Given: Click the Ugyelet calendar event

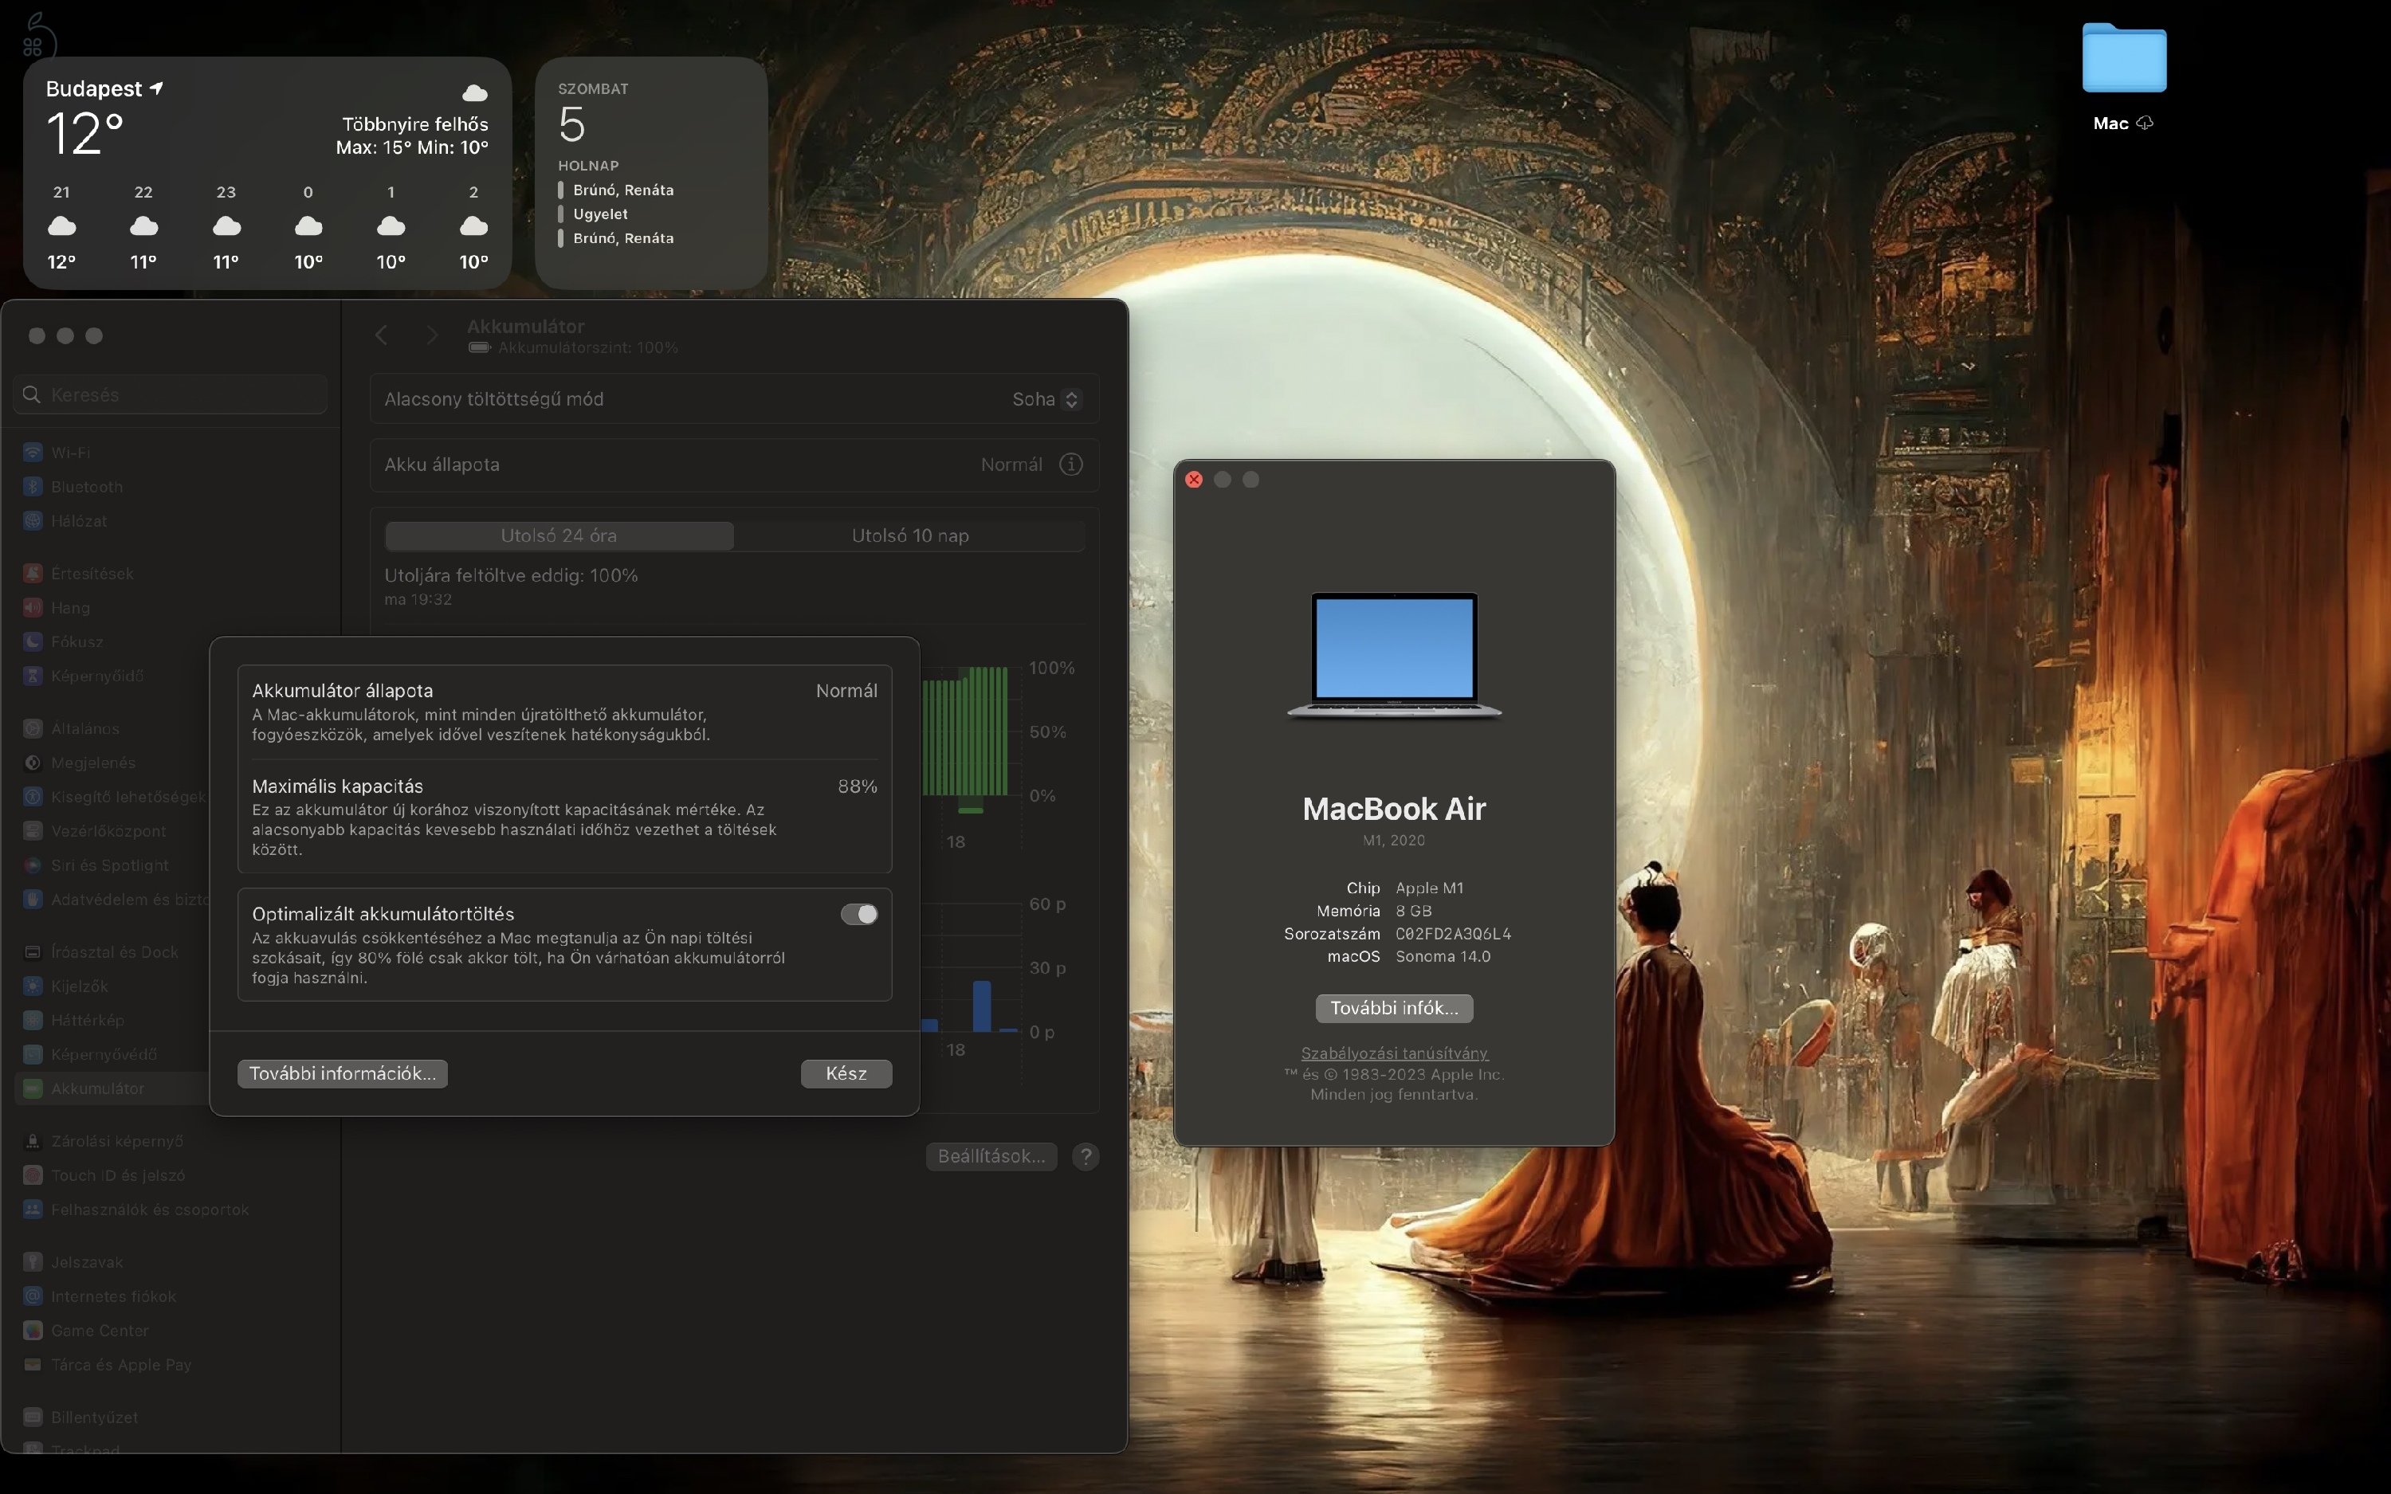Looking at the screenshot, I should (x=601, y=214).
